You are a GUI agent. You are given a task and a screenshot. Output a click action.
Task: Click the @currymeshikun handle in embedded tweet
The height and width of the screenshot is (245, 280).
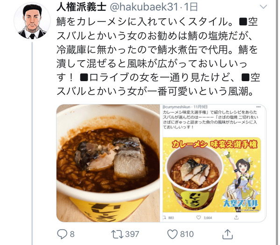176,107
